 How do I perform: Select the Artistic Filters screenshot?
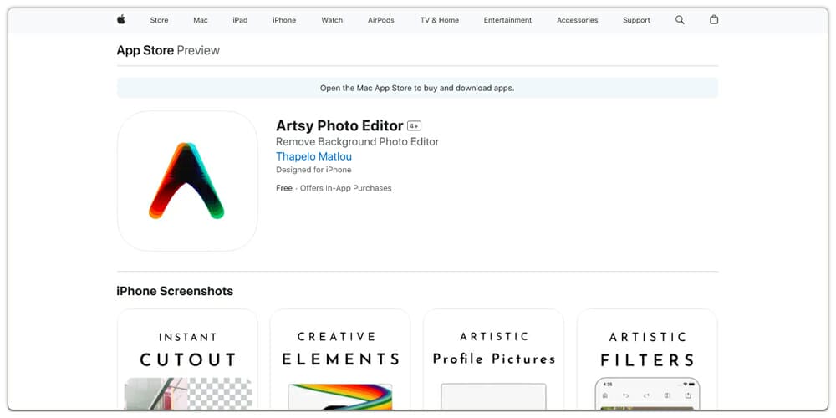point(647,359)
